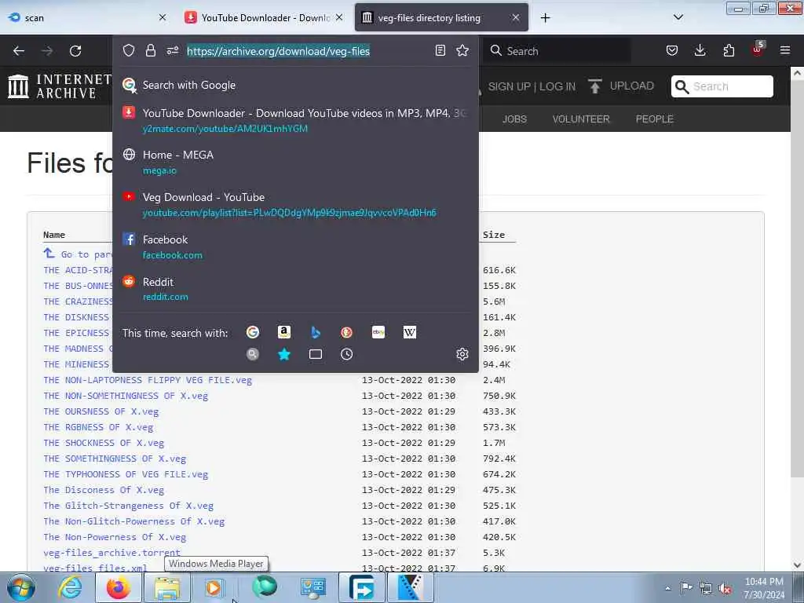Click the Firefox toolbar Search box
The width and height of the screenshot is (804, 603).
pyautogui.click(x=557, y=51)
